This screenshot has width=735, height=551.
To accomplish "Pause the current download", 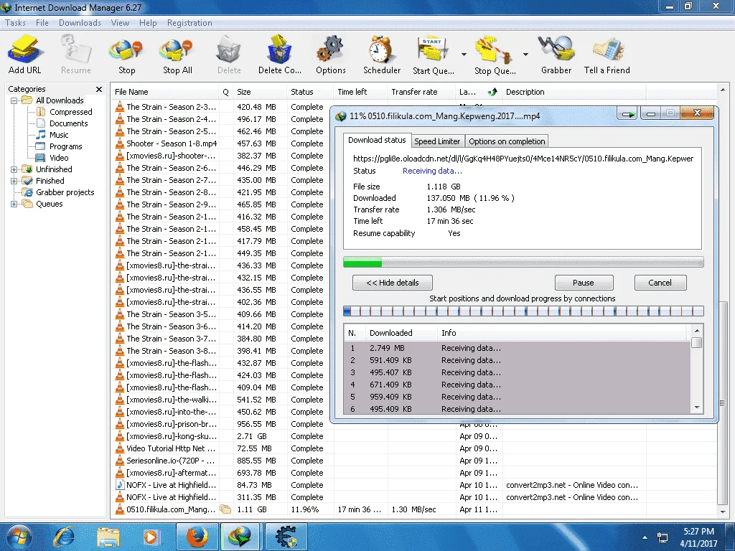I will (584, 283).
